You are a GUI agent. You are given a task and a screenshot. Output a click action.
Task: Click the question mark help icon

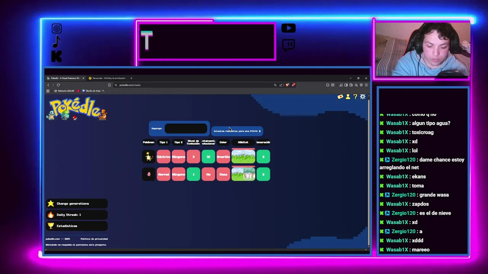[x=355, y=97]
